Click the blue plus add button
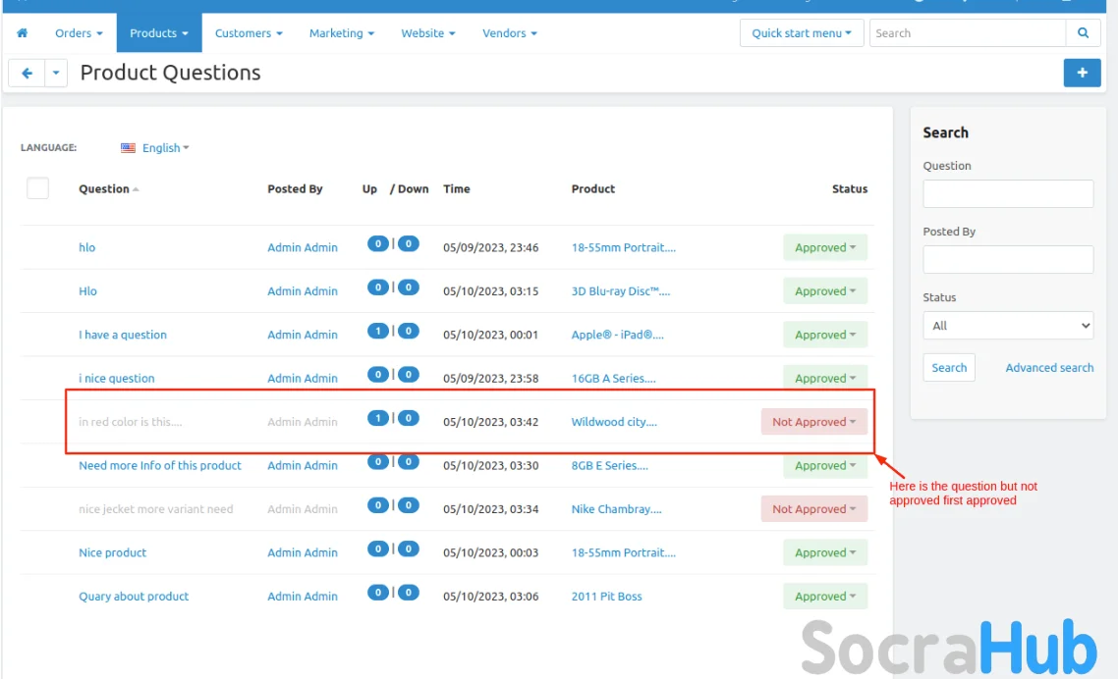This screenshot has width=1118, height=679. [x=1082, y=73]
